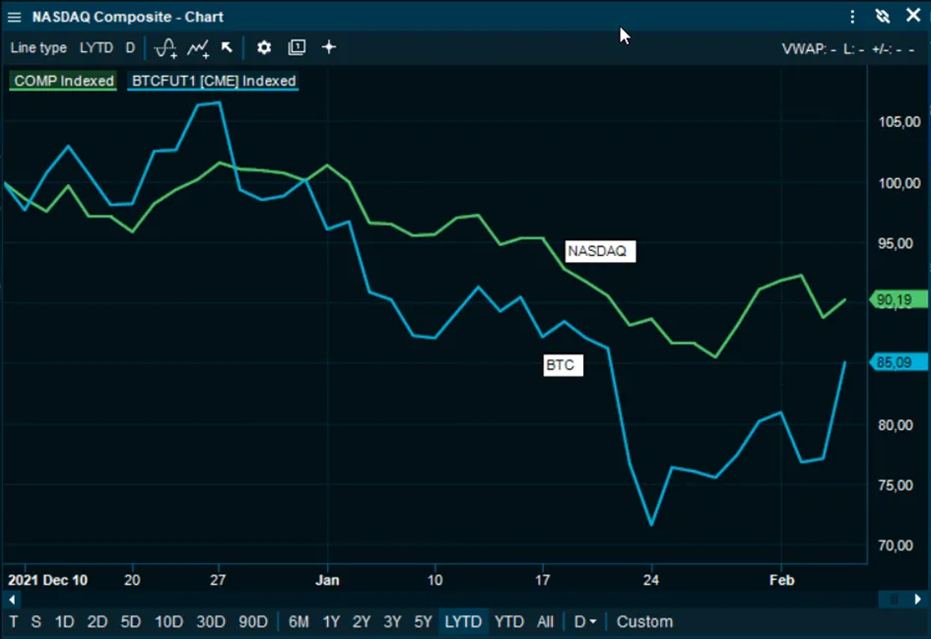Choose the 1Y range
This screenshot has height=639, width=931.
pos(331,622)
